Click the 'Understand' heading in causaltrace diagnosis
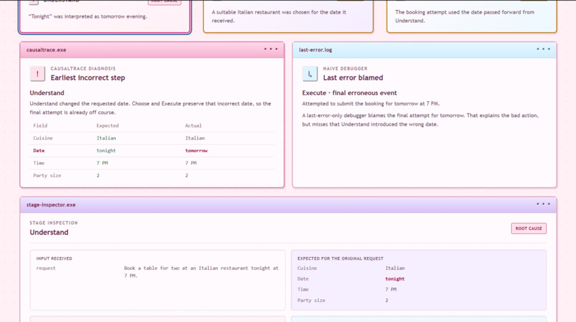Viewport: 576px width, 322px height. coord(46,93)
